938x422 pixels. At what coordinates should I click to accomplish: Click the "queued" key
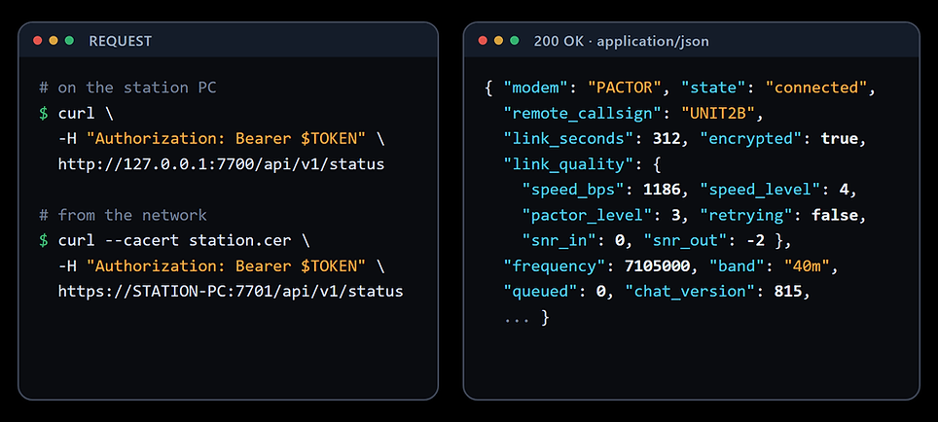tap(539, 292)
